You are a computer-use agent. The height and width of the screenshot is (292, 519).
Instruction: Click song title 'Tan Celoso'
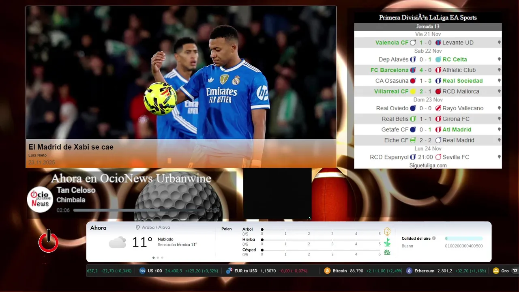tap(76, 190)
